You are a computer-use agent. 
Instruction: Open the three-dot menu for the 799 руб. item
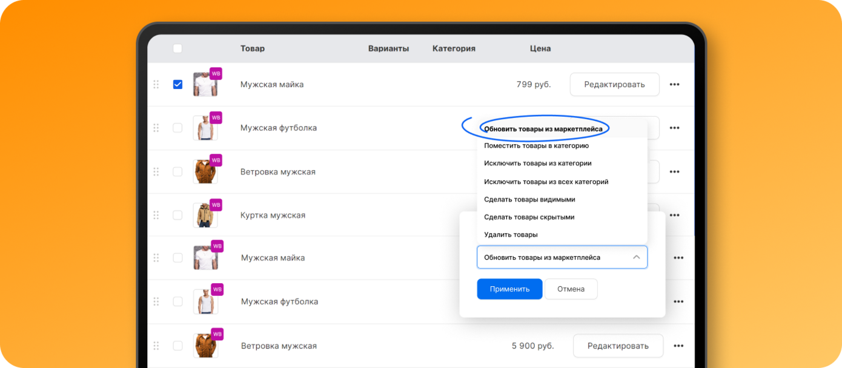674,85
